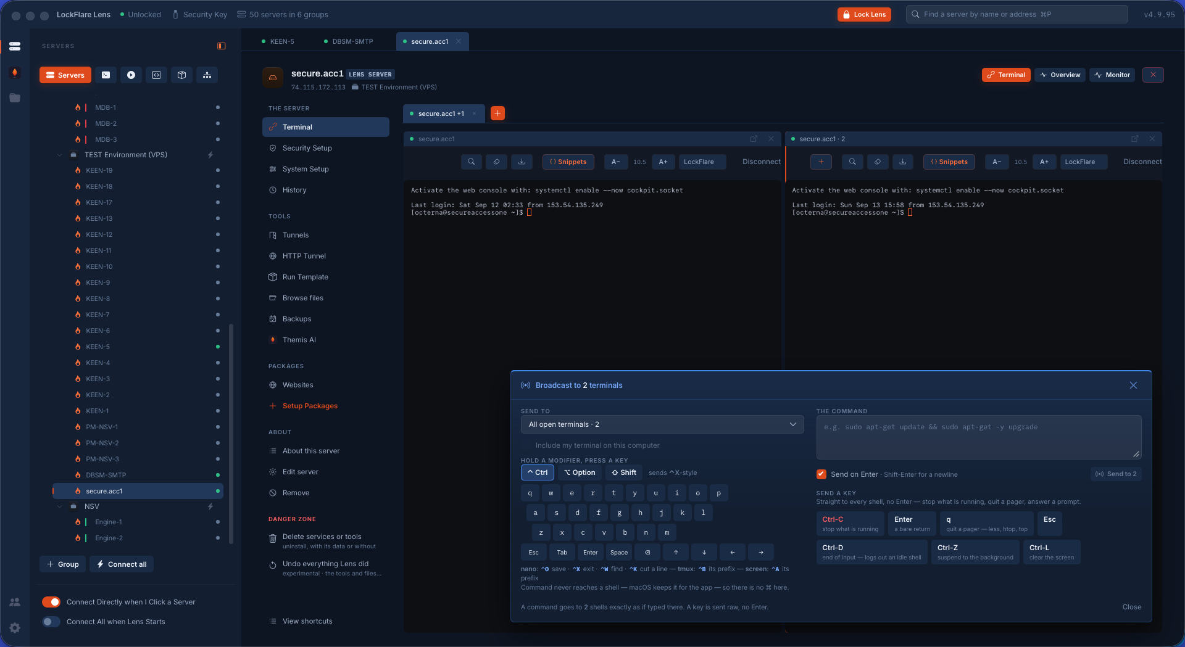The height and width of the screenshot is (647, 1185).
Task: Click search icon in secure.acc1 · 2 toolbar
Action: pos(852,162)
